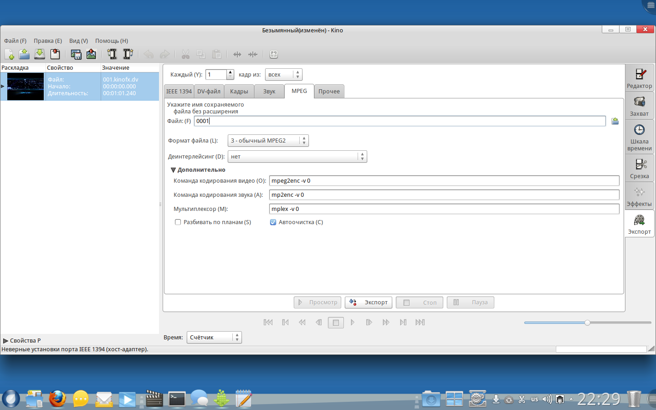The width and height of the screenshot is (656, 410).
Task: Enable the 'Разбивать по планам' checkbox
Action: tap(178, 222)
